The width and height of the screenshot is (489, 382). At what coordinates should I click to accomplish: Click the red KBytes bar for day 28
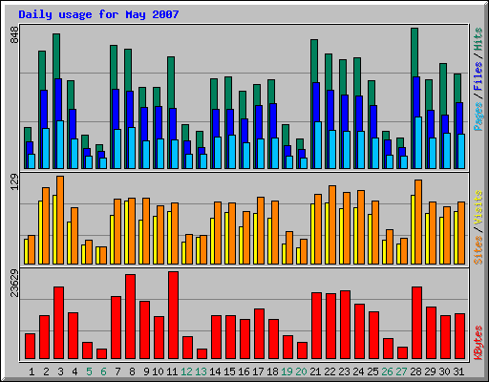[x=416, y=323]
